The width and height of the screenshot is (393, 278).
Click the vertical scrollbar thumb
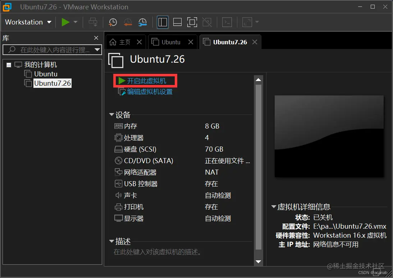[x=259, y=167]
